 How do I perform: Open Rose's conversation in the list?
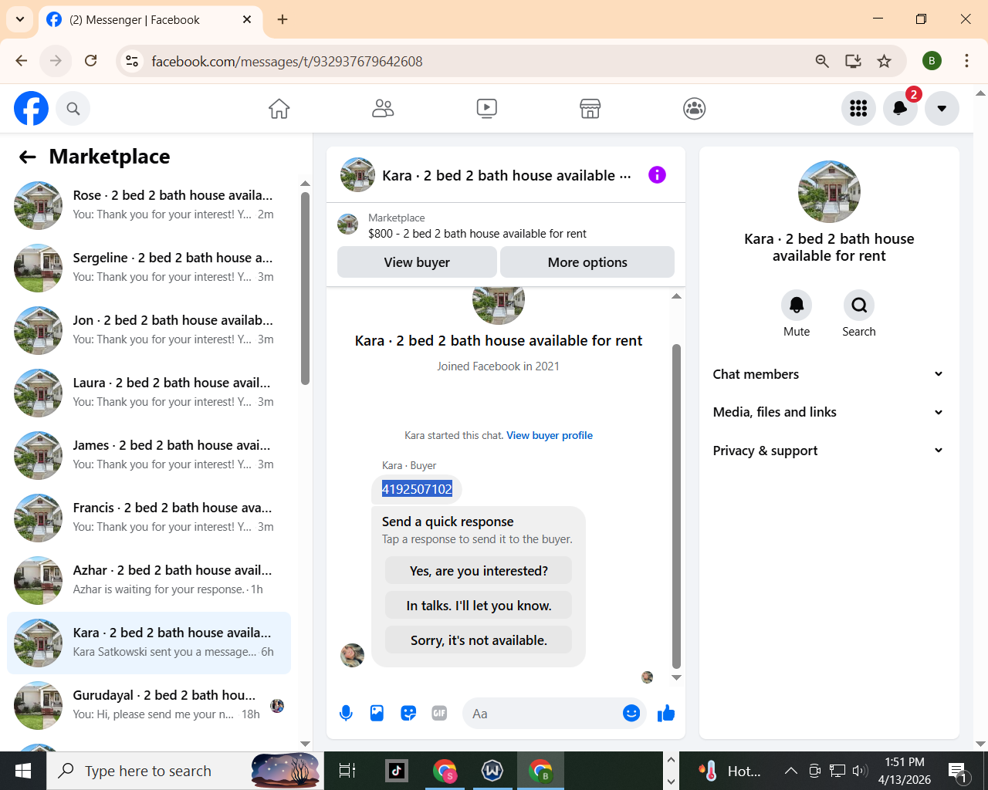[148, 205]
